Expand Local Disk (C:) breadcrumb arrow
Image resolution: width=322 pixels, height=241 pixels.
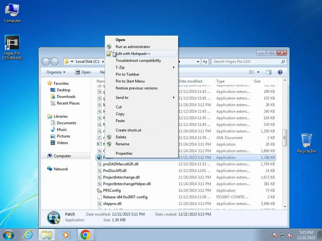pyautogui.click(x=103, y=62)
